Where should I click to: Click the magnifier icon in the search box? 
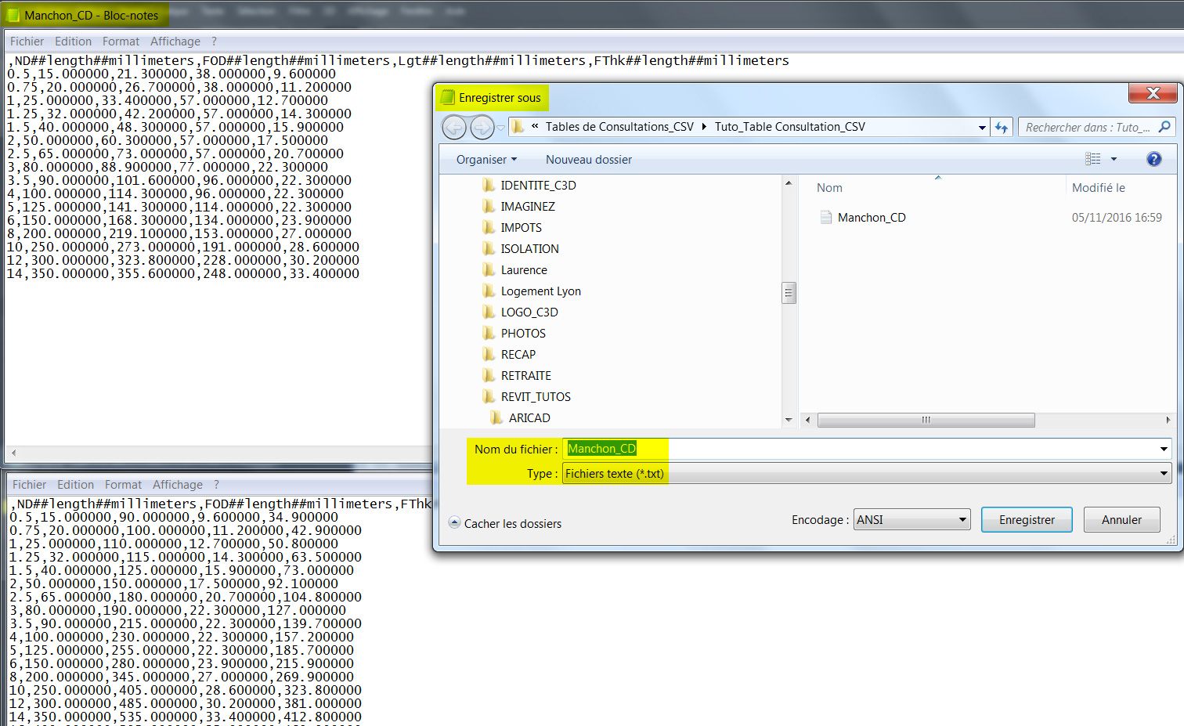pyautogui.click(x=1164, y=126)
